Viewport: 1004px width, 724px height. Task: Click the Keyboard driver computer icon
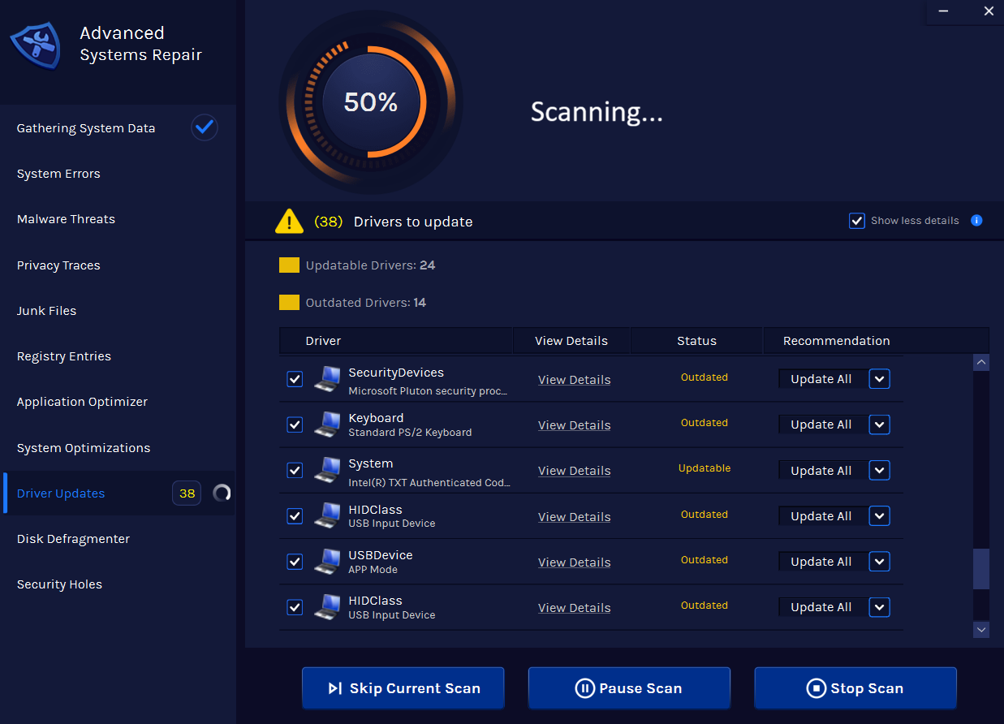(x=328, y=424)
